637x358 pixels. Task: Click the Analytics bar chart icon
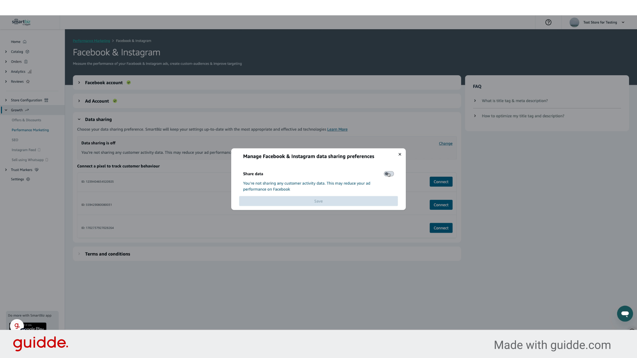(x=30, y=72)
